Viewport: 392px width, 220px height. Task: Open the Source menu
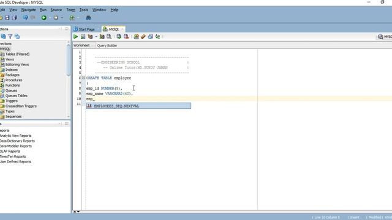click(56, 10)
